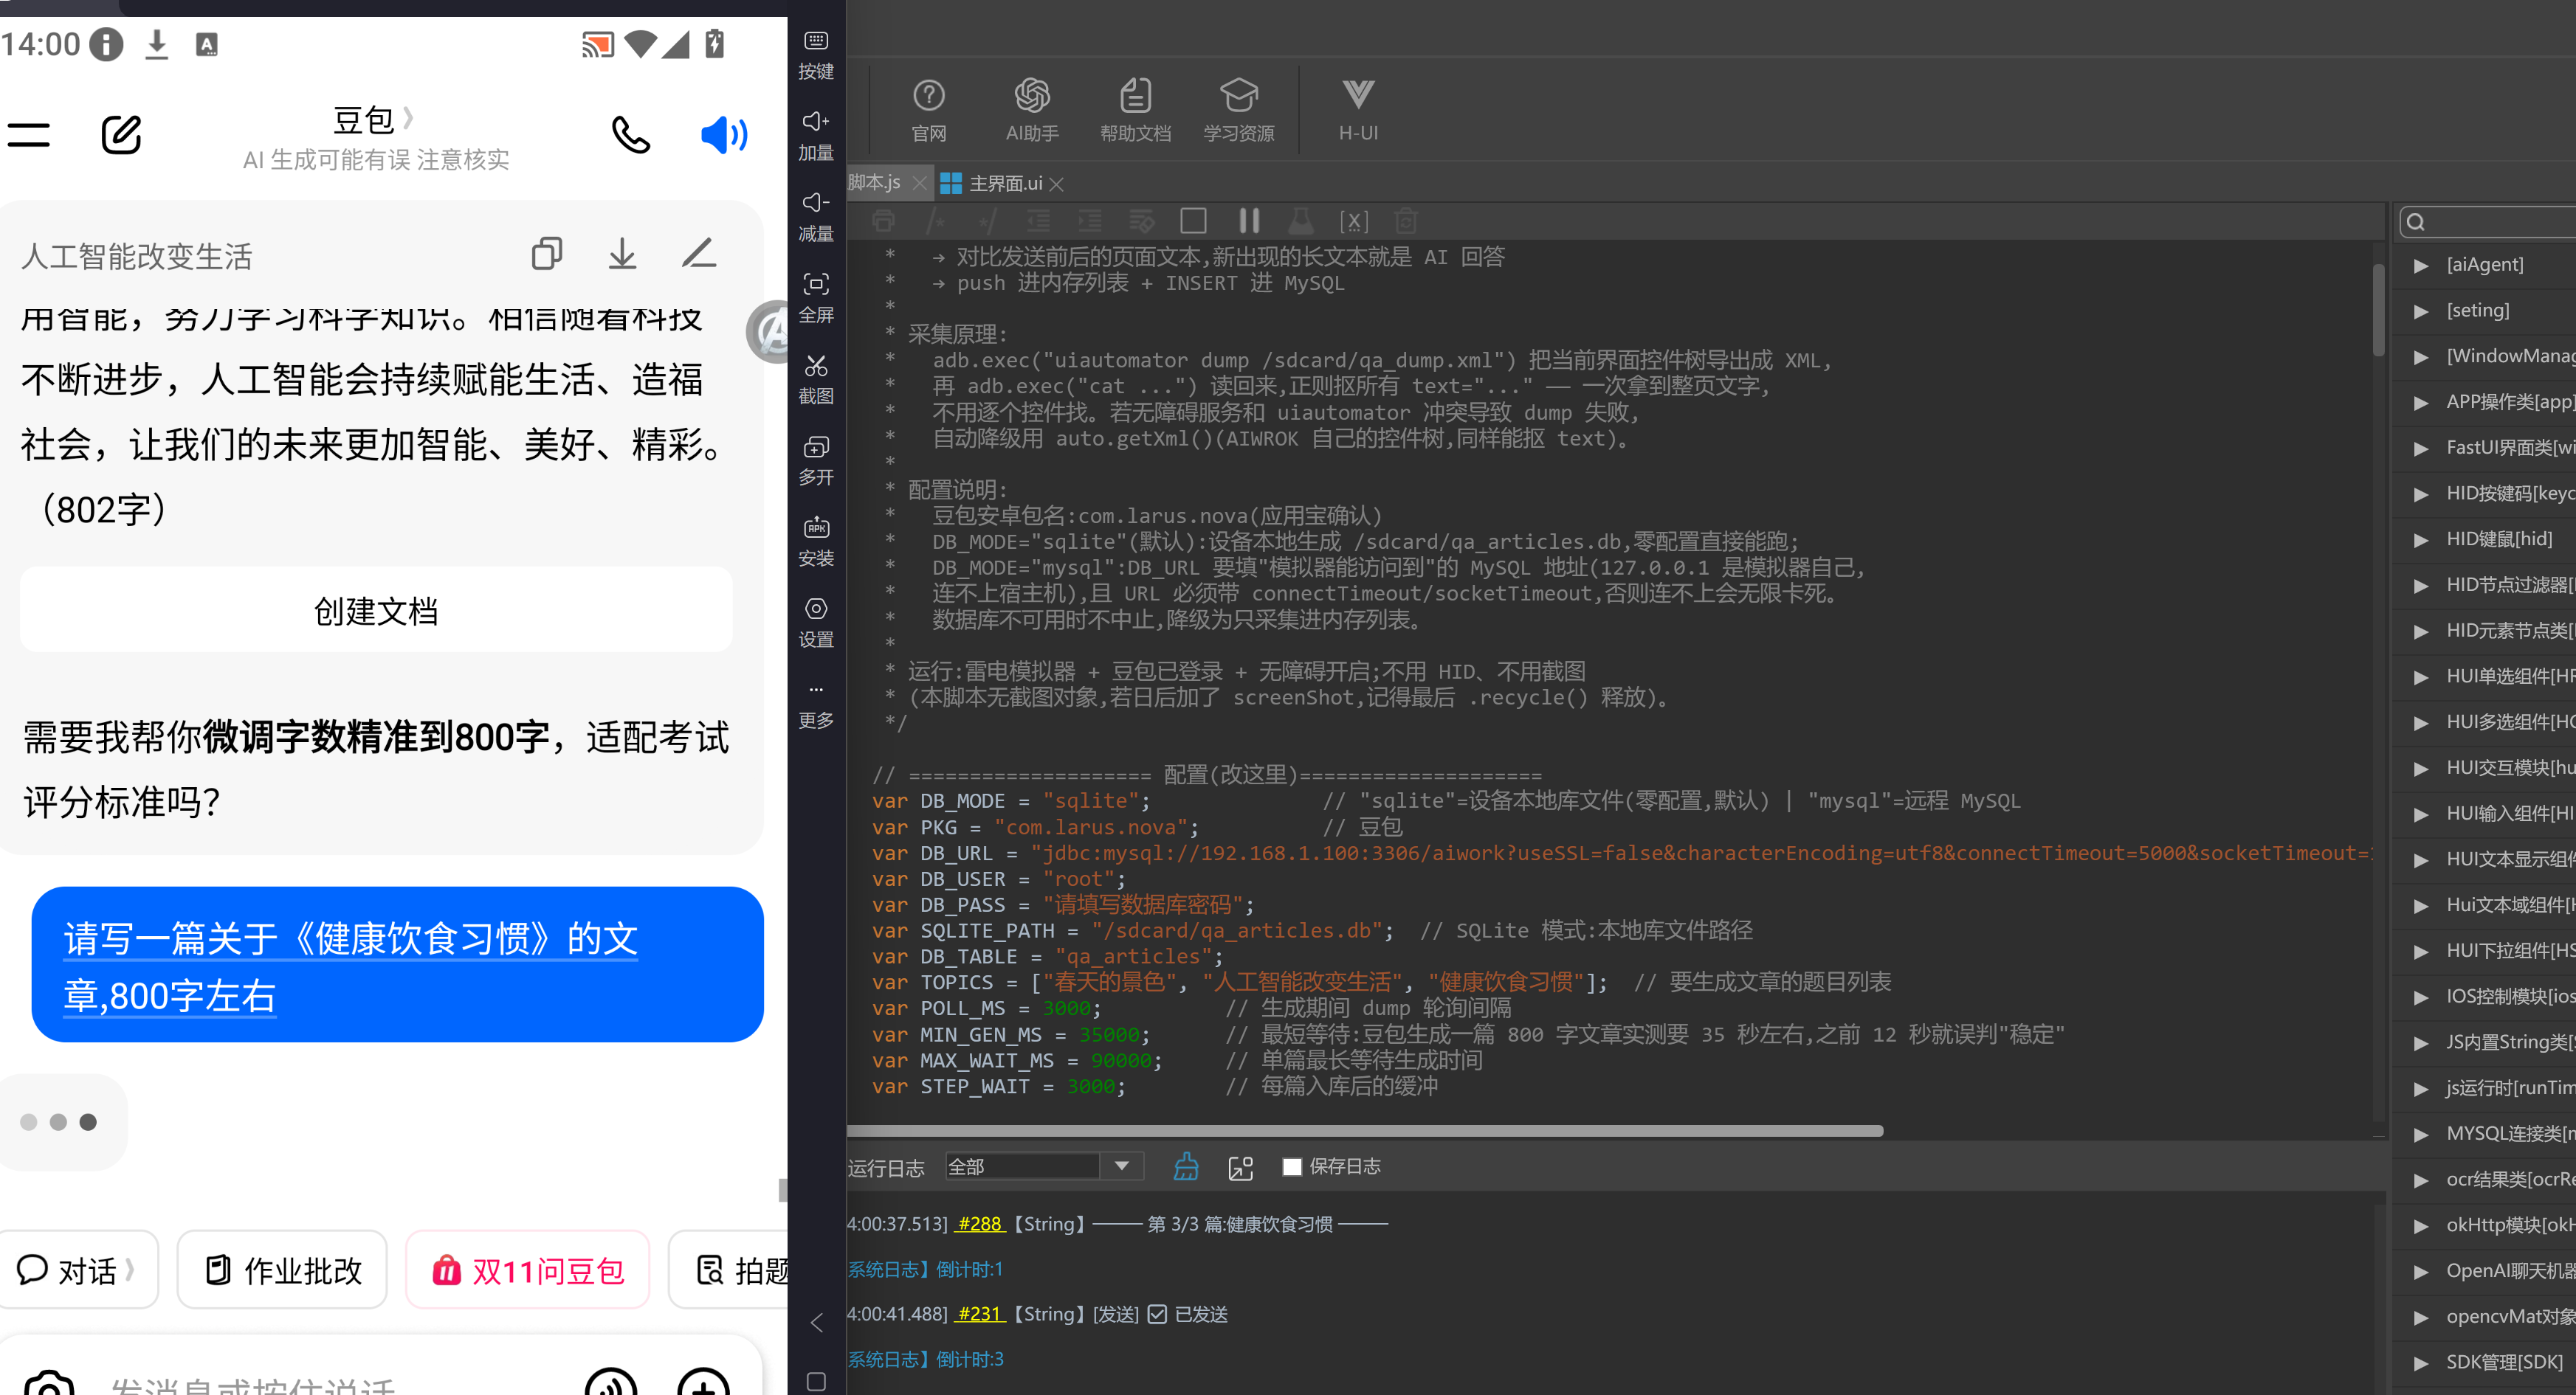Expand the MYSQL连接类 node
This screenshot has width=2576, height=1395.
point(2421,1134)
